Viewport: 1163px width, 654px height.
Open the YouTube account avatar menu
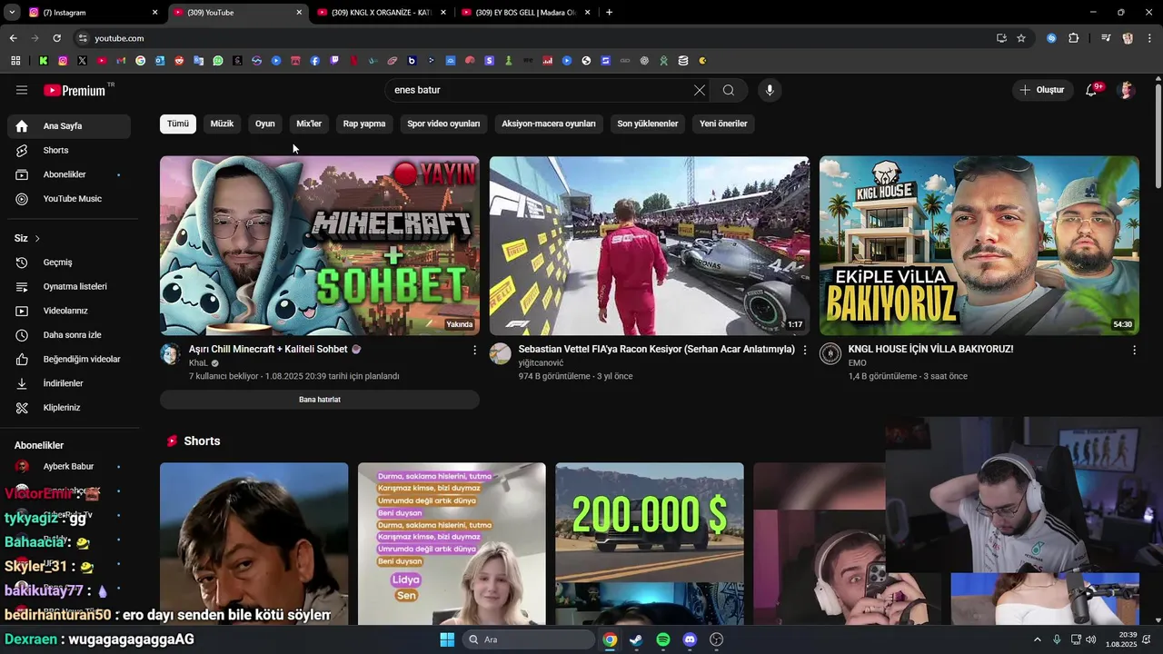tap(1127, 90)
